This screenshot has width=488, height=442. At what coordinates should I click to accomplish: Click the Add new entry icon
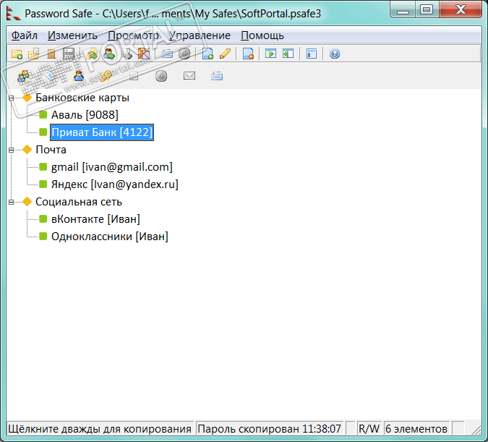coord(207,54)
